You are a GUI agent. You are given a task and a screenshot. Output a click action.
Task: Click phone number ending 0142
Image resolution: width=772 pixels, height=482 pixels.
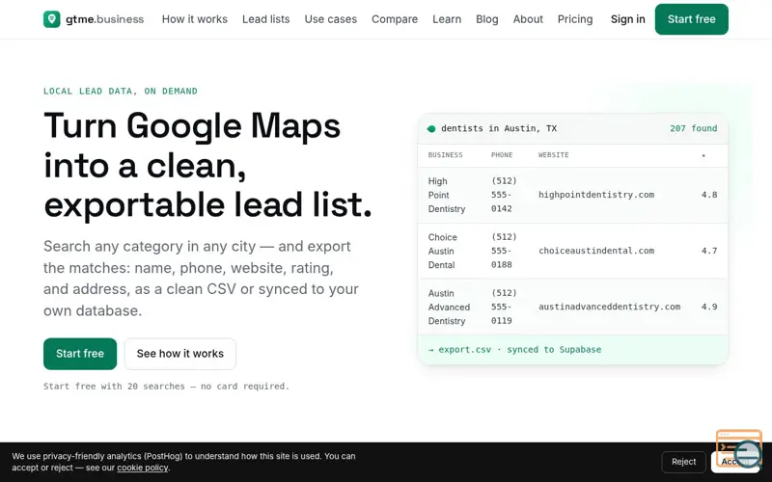tap(504, 195)
